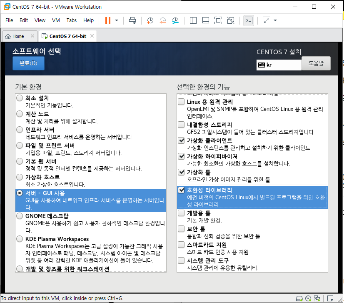The width and height of the screenshot is (344, 303).
Task: Open the View menu
Action: tap(40, 20)
